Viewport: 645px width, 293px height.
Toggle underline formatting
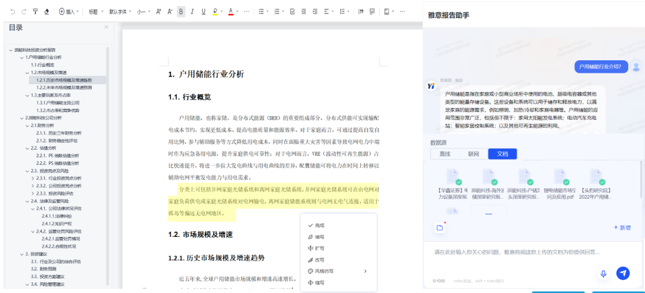[203, 11]
